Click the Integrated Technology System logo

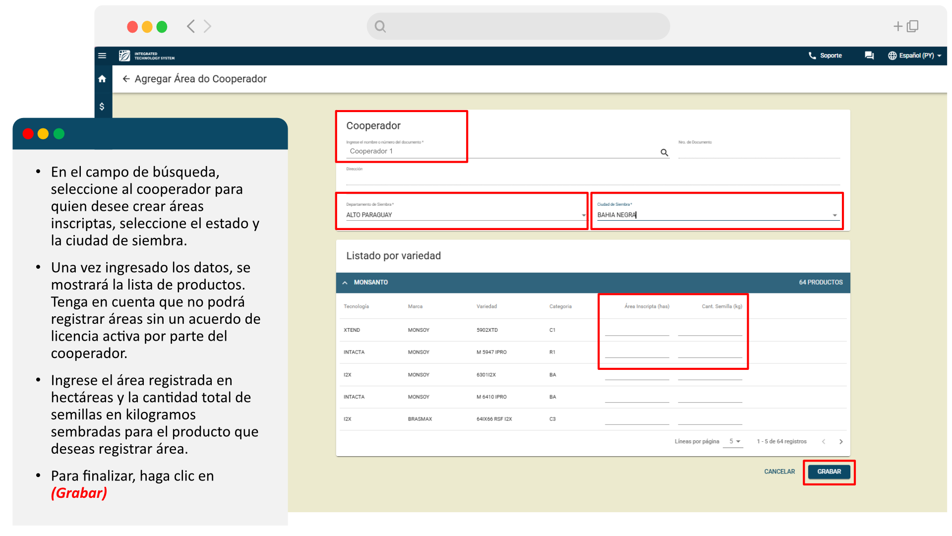coord(147,56)
